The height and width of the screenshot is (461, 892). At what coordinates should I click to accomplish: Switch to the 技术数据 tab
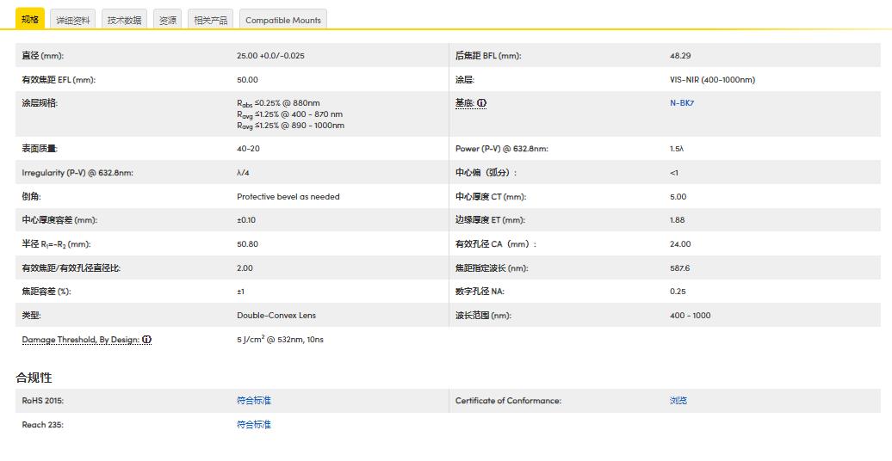[124, 20]
